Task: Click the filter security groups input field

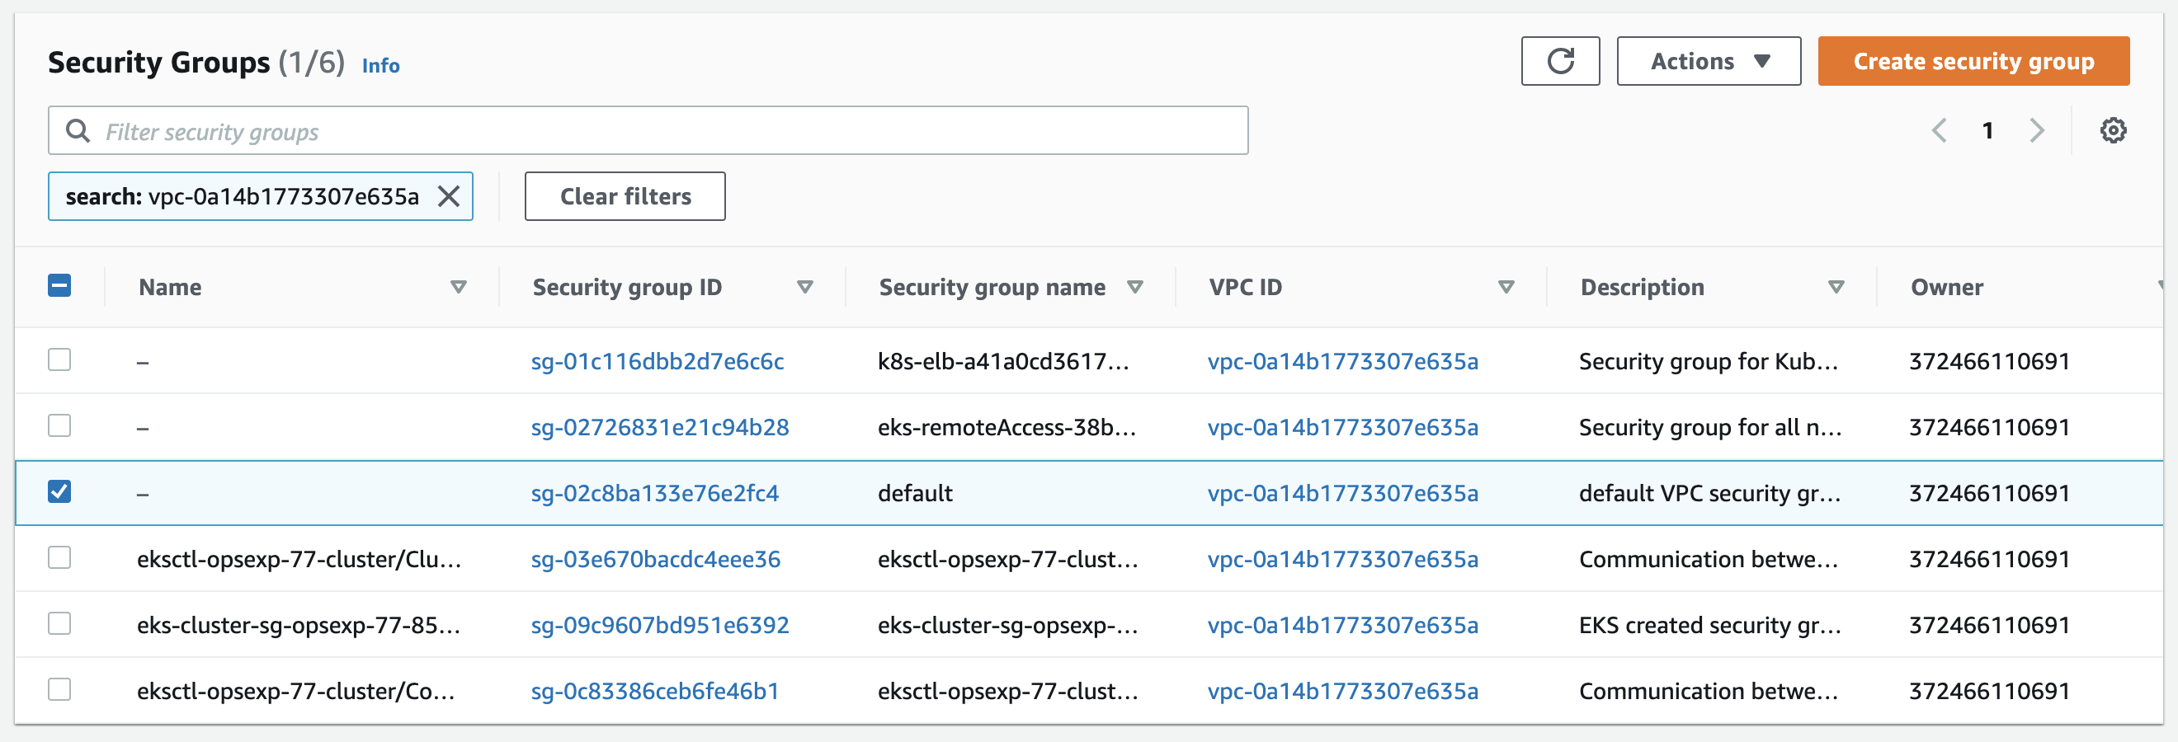Action: click(x=592, y=130)
